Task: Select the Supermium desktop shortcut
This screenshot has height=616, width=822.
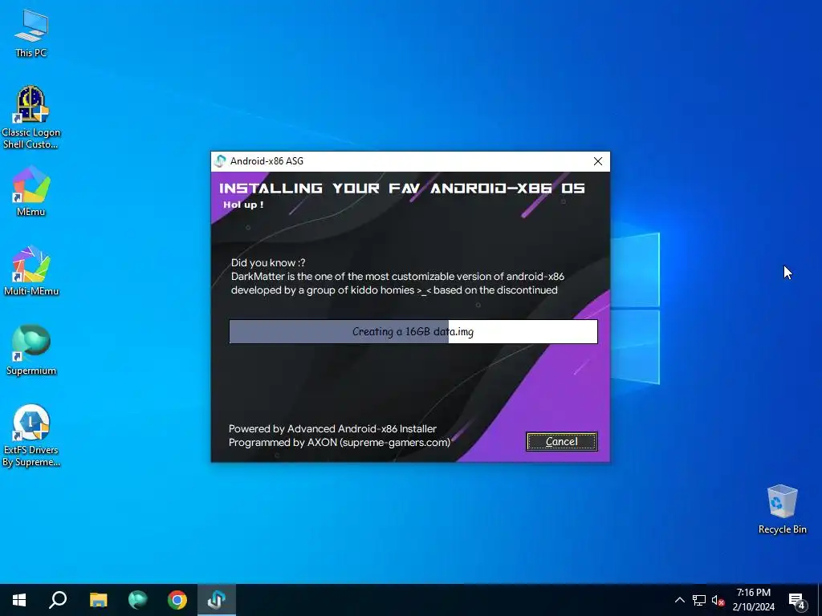Action: pos(31,351)
